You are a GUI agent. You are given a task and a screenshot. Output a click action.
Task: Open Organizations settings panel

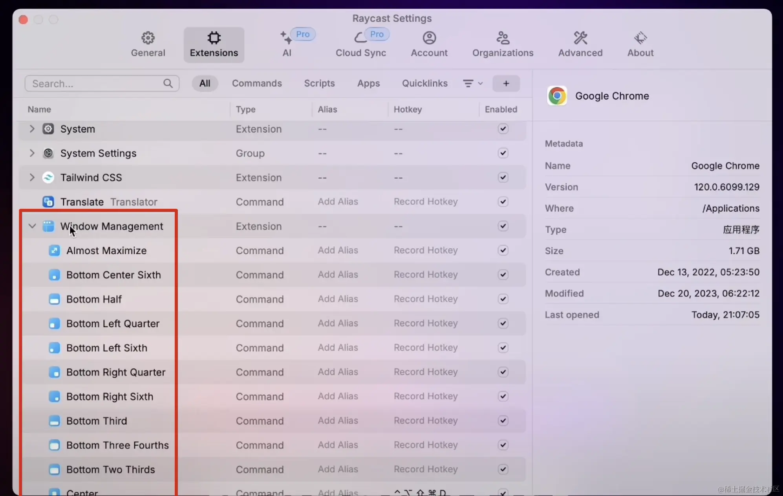click(x=503, y=43)
